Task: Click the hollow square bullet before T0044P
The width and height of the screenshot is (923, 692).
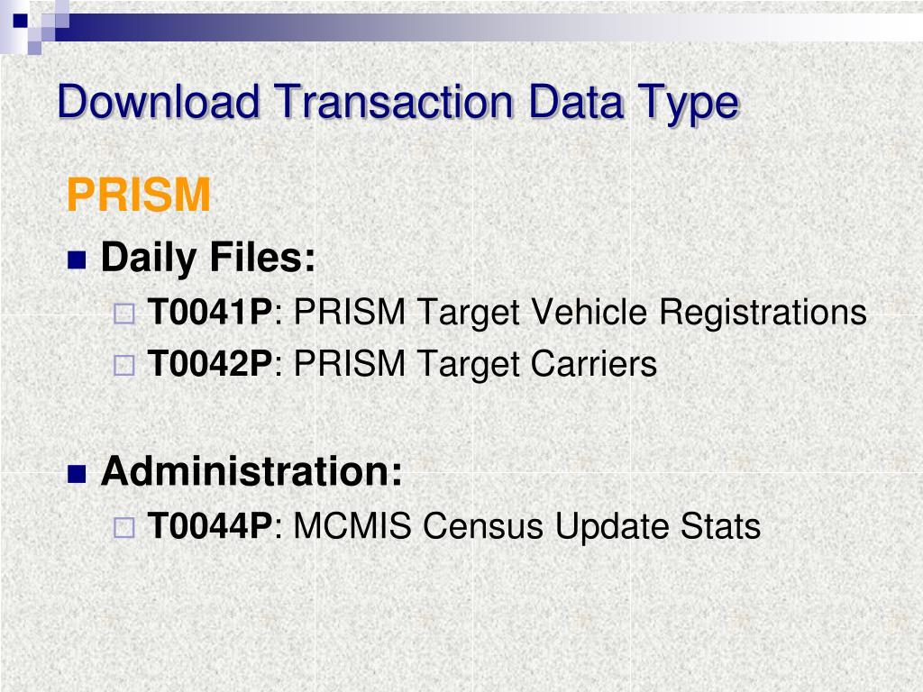Action: pyautogui.click(x=123, y=528)
